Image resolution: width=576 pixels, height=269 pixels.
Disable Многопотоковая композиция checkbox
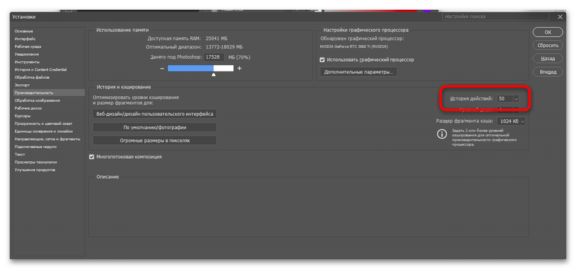92,157
